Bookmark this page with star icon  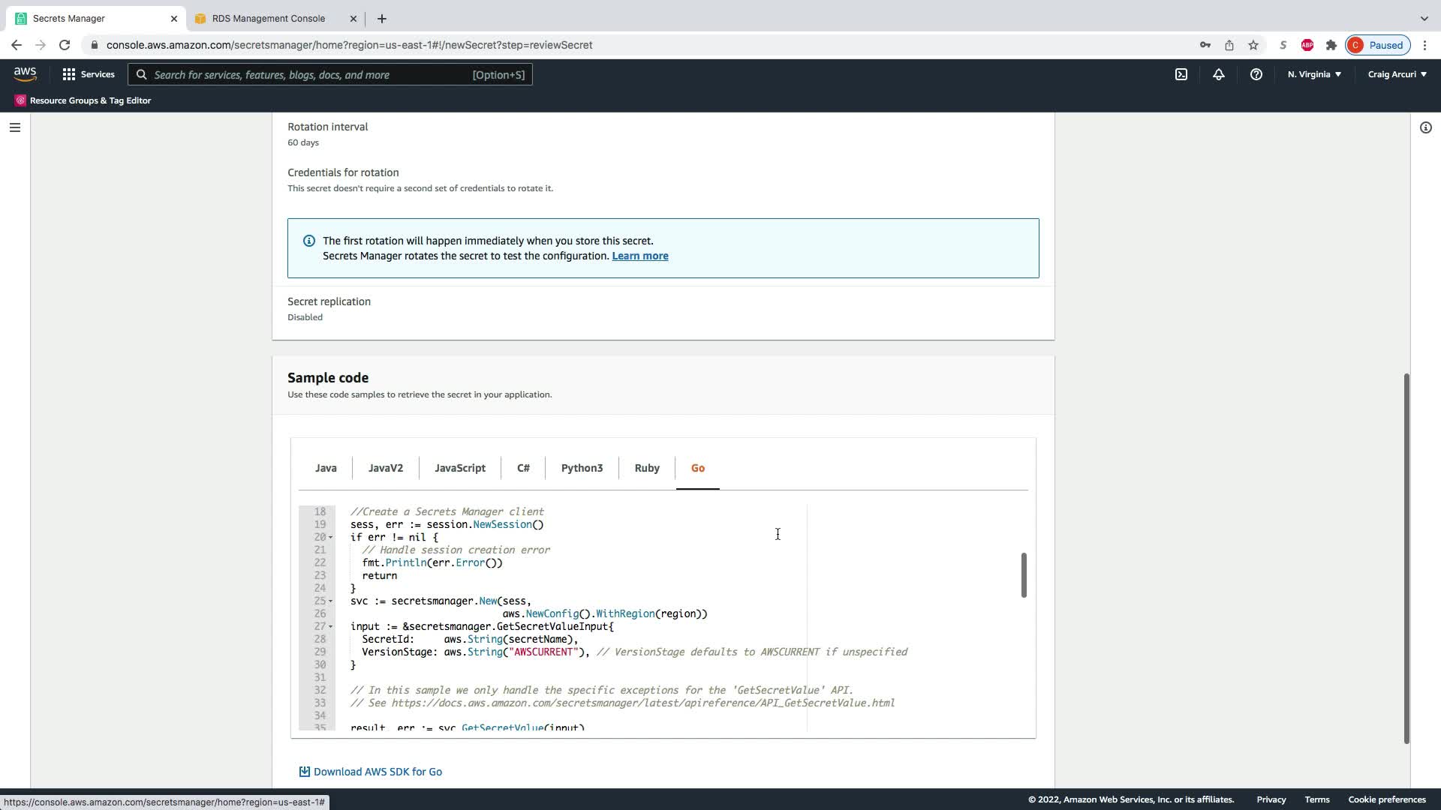pos(1253,45)
